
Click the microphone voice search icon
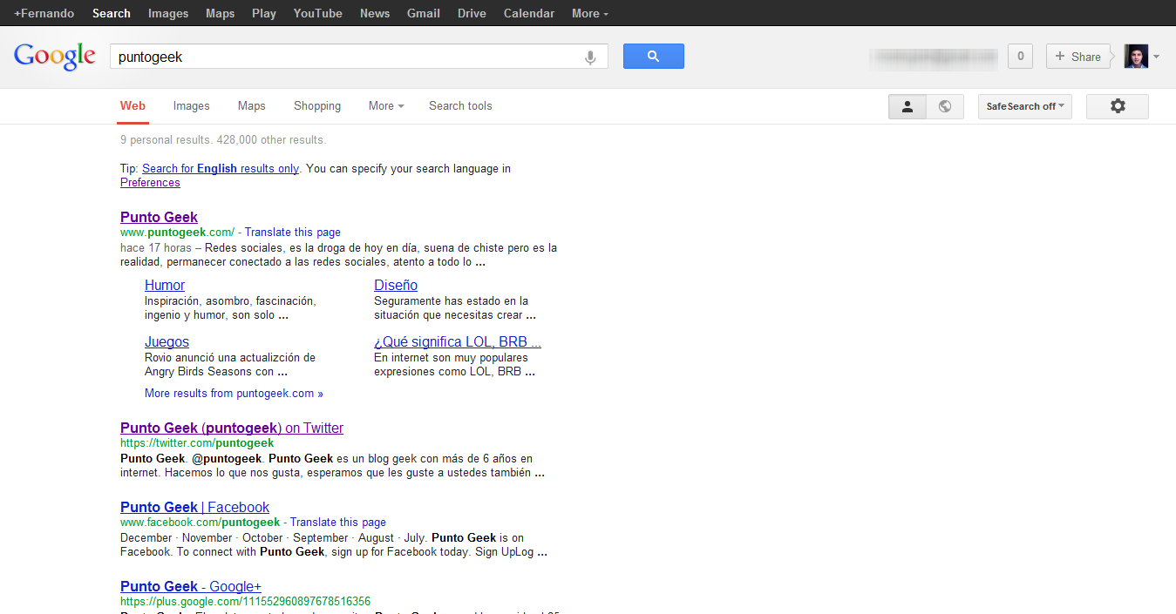click(x=590, y=57)
